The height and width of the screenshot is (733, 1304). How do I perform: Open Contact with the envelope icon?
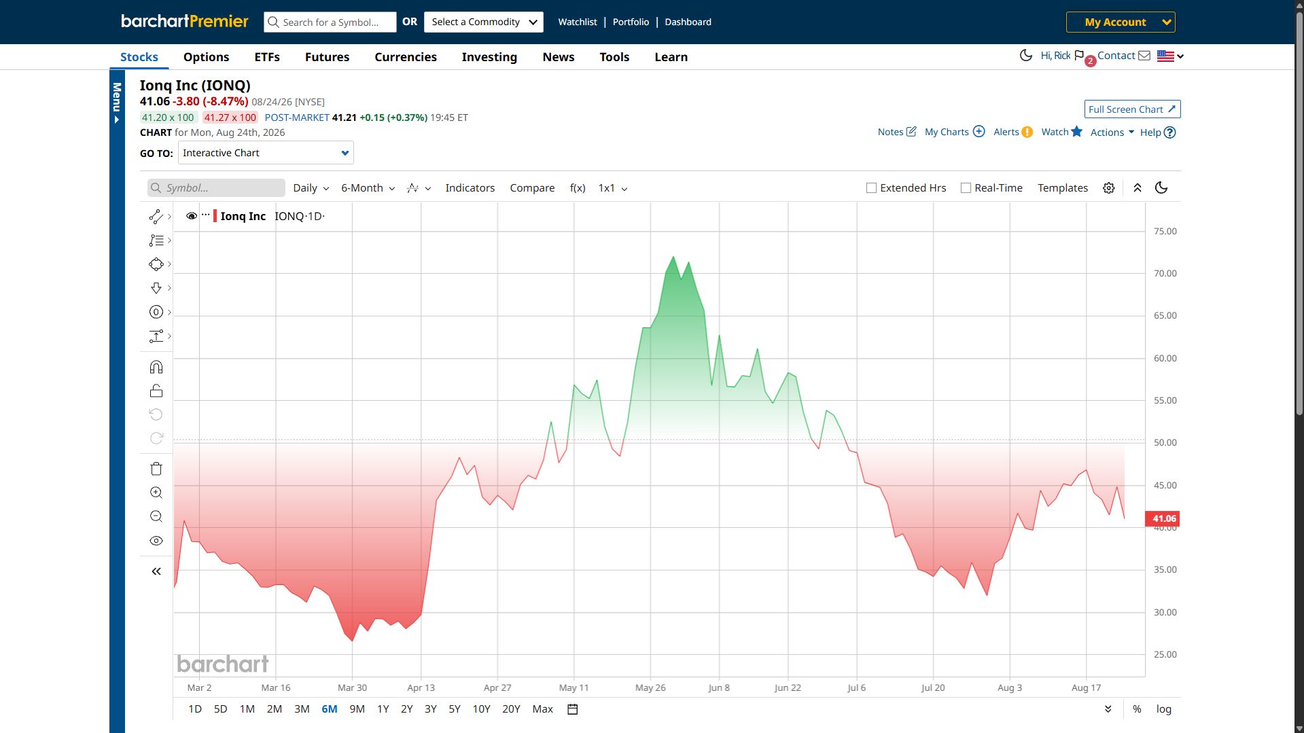[1124, 56]
